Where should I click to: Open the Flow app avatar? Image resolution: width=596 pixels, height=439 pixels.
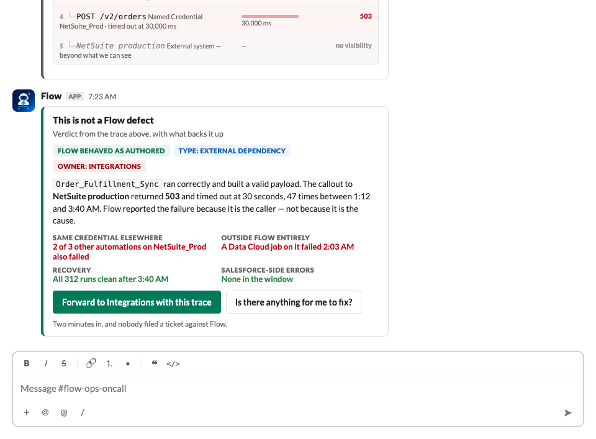tap(24, 101)
